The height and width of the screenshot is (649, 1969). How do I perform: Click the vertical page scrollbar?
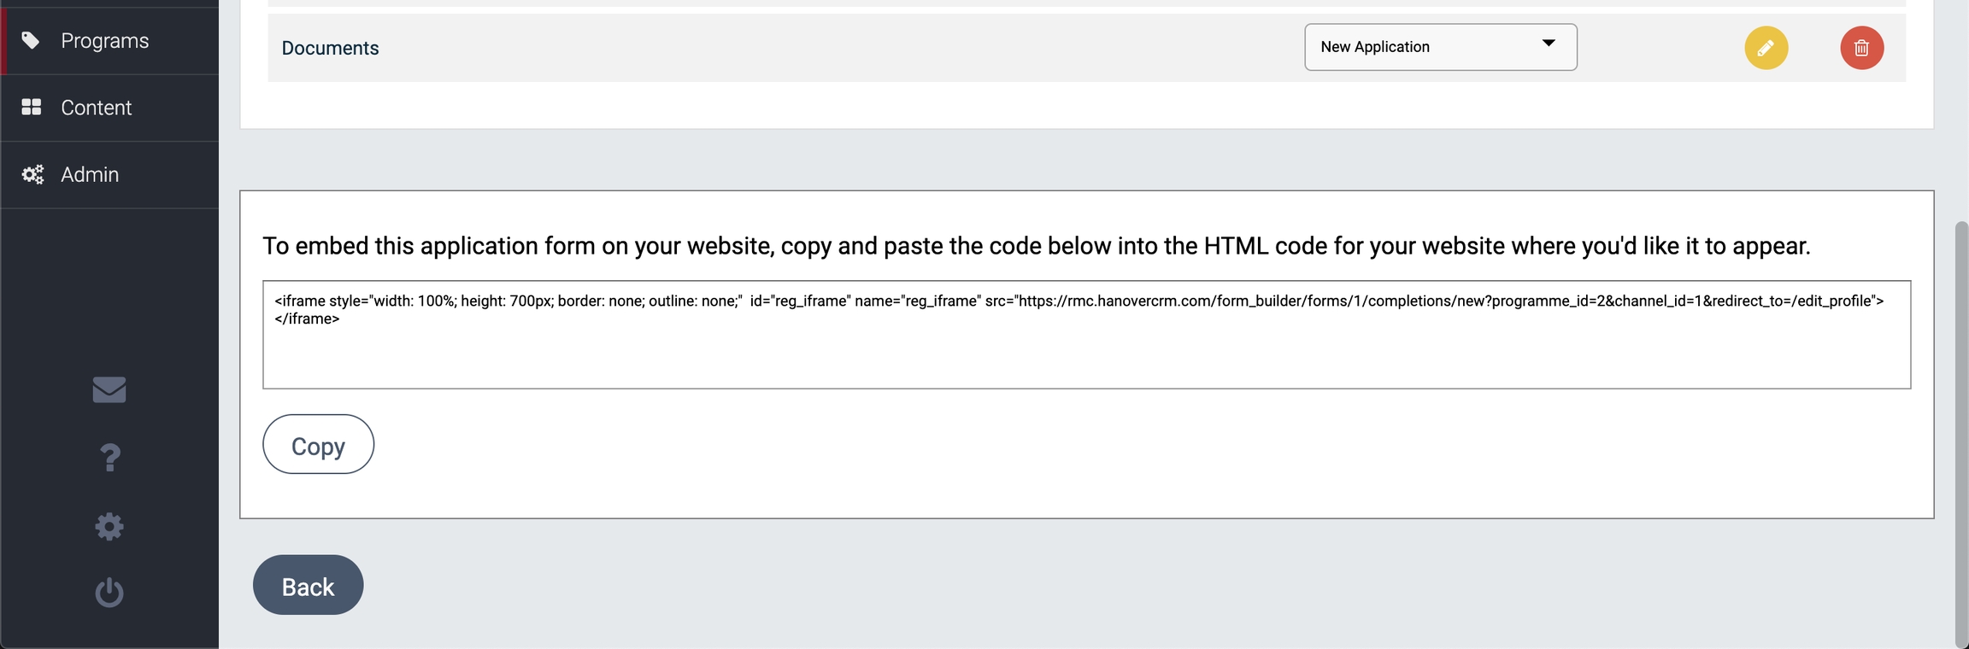click(1960, 427)
